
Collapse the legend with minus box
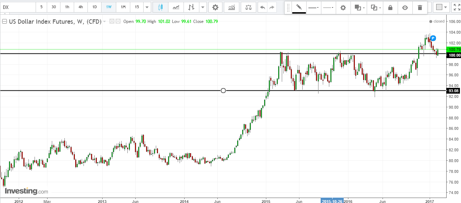point(4,22)
